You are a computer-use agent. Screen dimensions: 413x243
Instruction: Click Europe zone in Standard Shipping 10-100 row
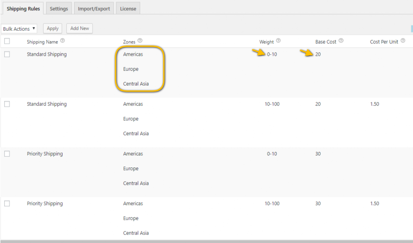coord(131,119)
